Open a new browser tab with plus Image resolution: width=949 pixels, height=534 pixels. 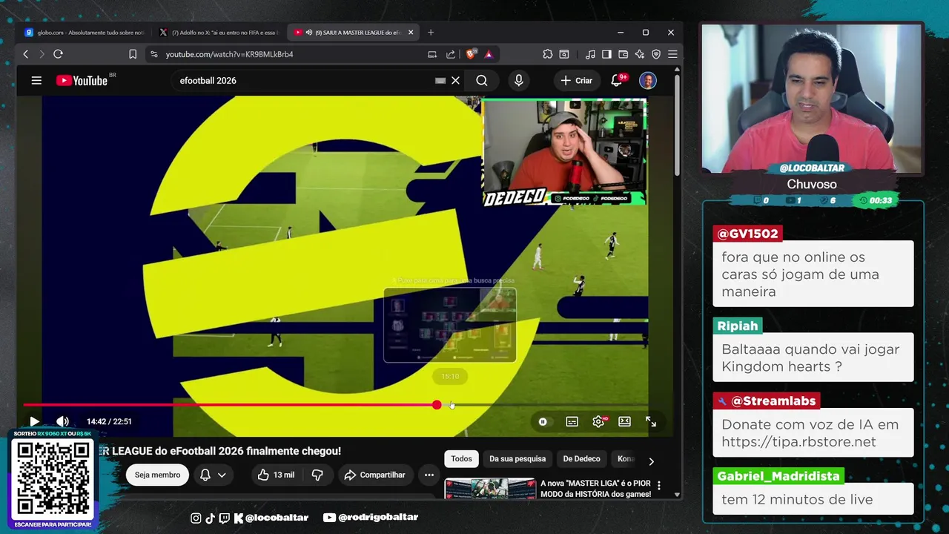tap(431, 33)
